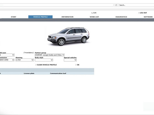154x115 pixels.
Task: Expand the Body style dropdown
Action: [x=44, y=60]
